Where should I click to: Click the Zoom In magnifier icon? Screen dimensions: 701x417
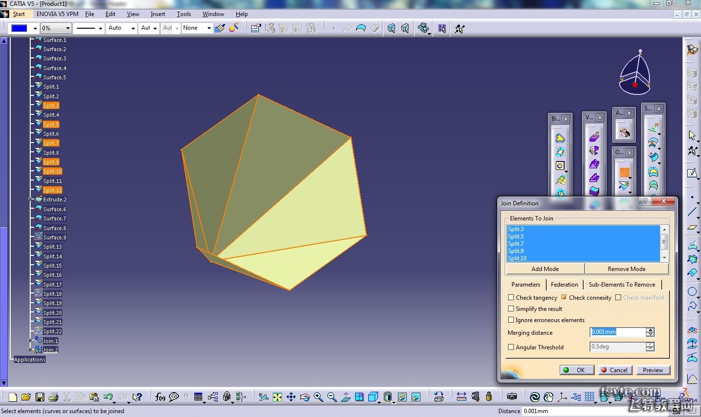tap(318, 397)
